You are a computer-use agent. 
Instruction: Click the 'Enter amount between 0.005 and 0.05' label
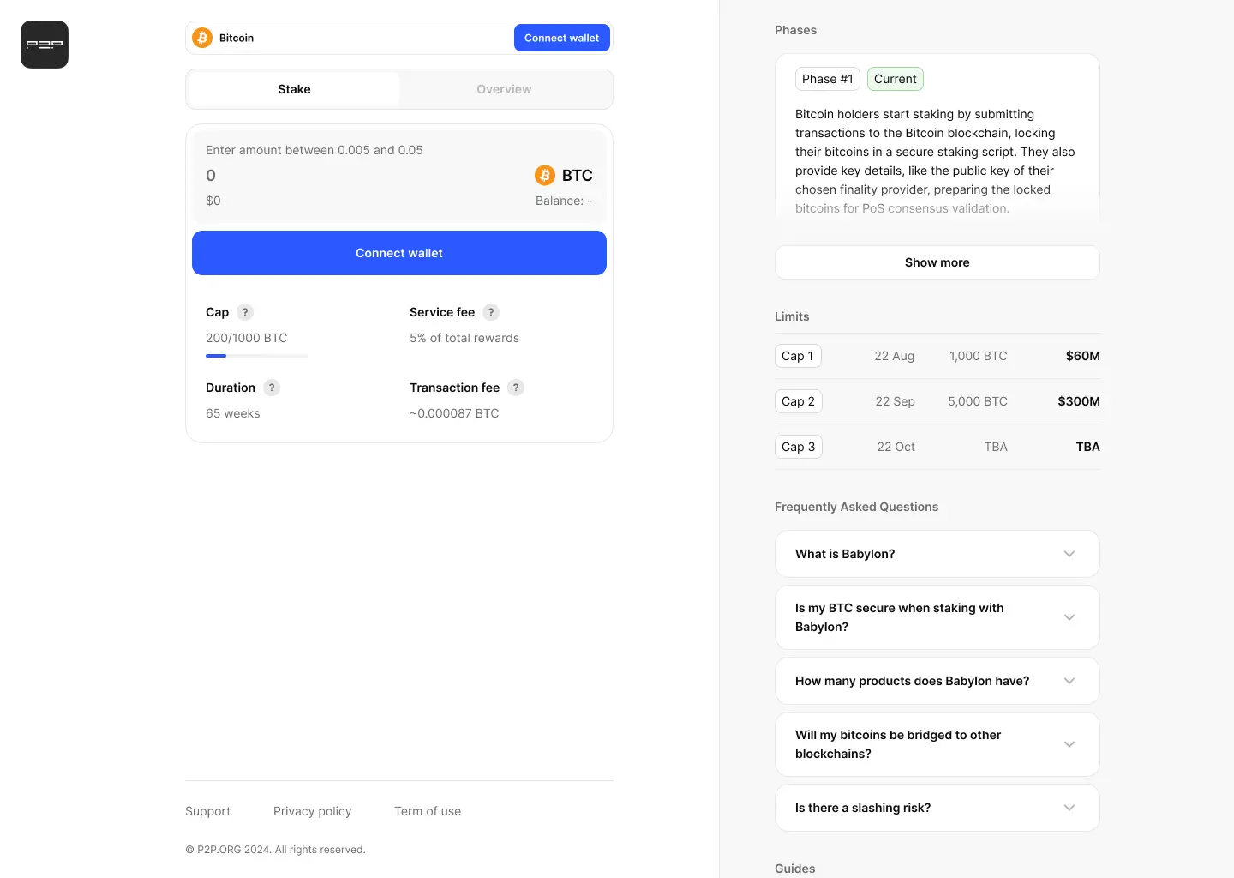(314, 150)
